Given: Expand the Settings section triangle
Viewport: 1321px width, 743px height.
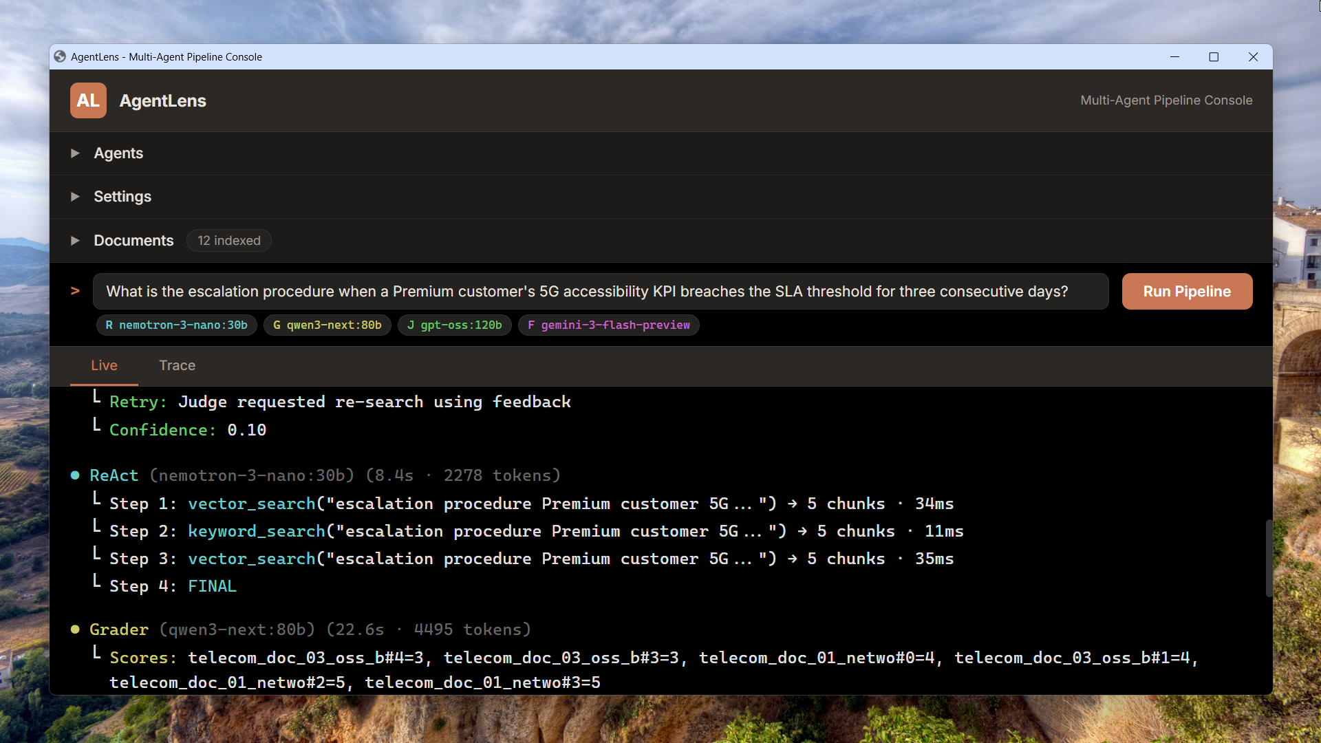Looking at the screenshot, I should click(75, 197).
